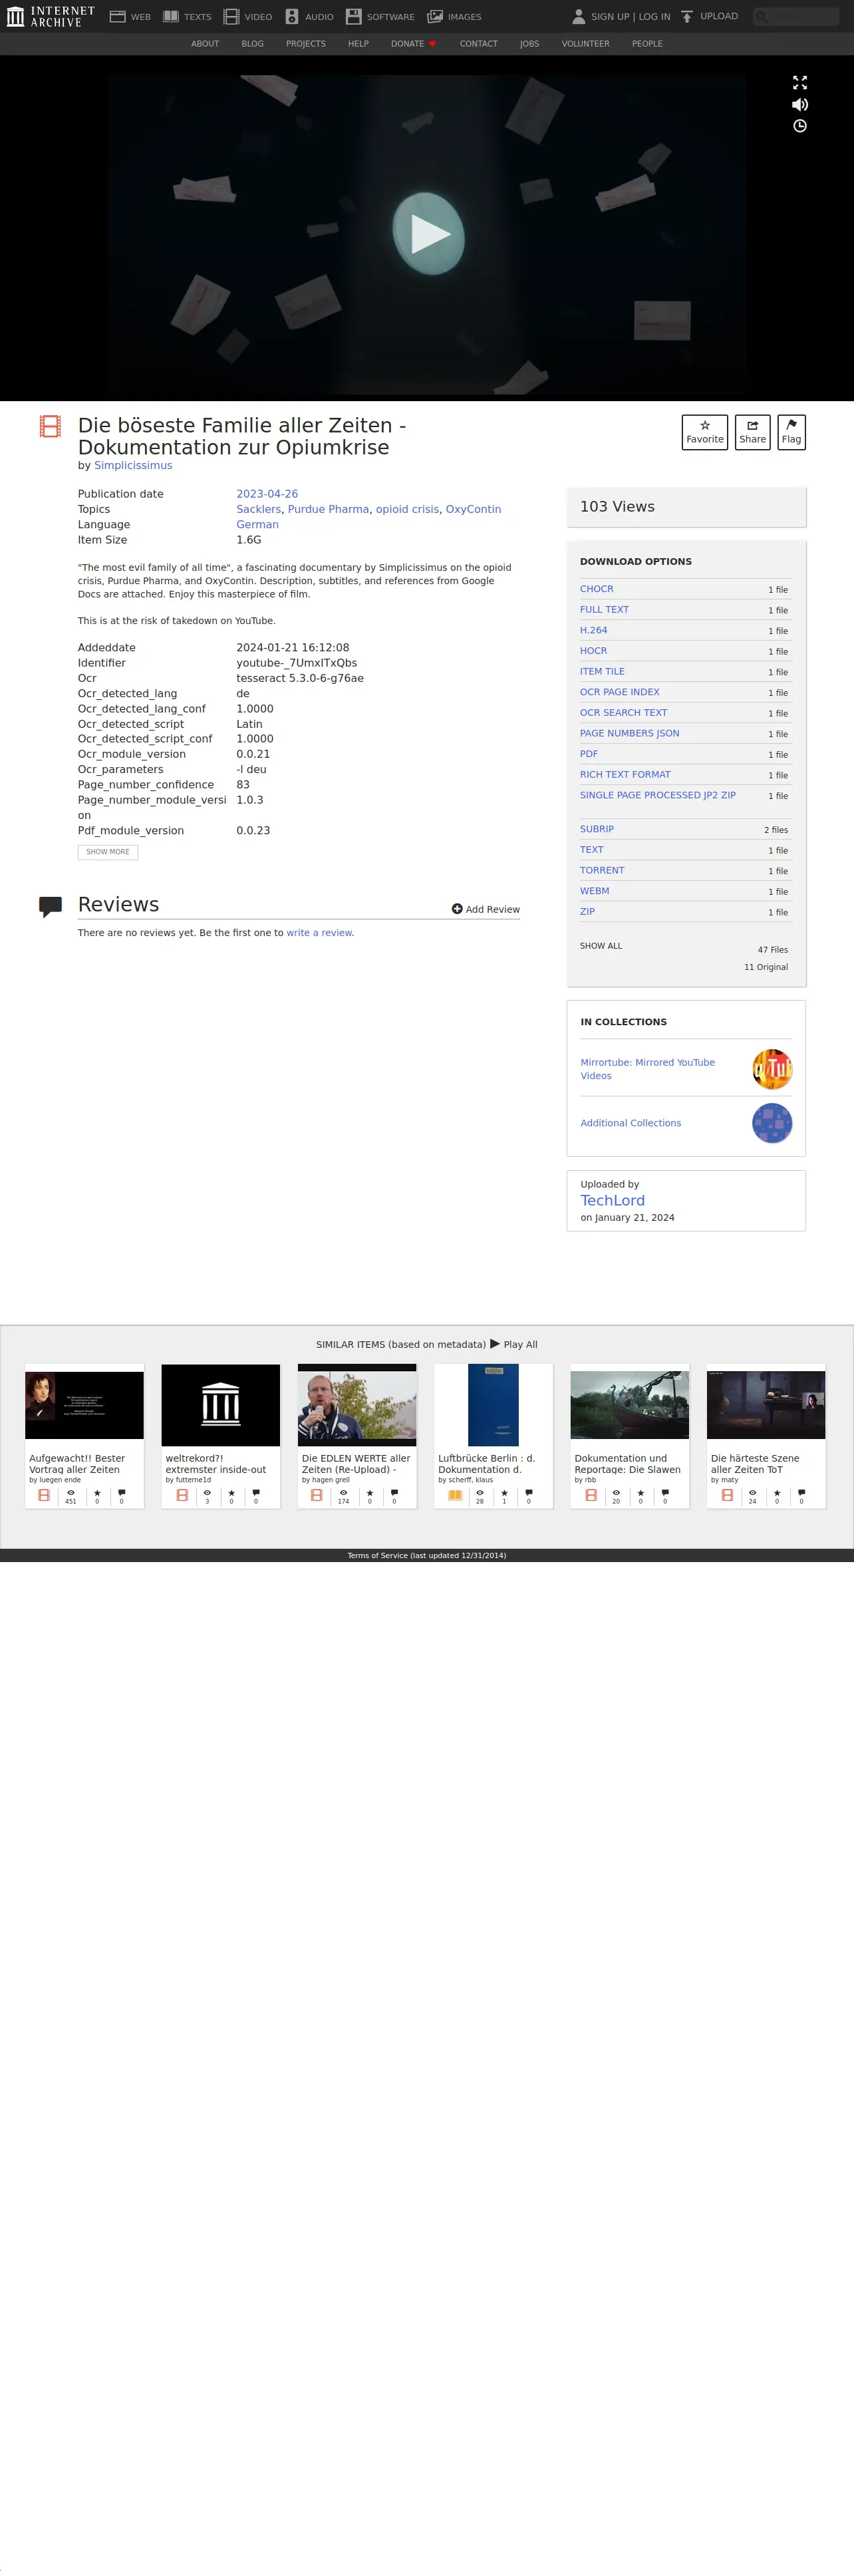Click the search field in header
Screen dimensions: 854x2576
(796, 17)
